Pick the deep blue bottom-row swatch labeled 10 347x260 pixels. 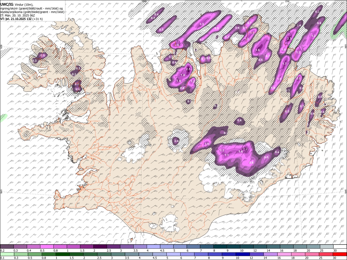click(x=243, y=254)
